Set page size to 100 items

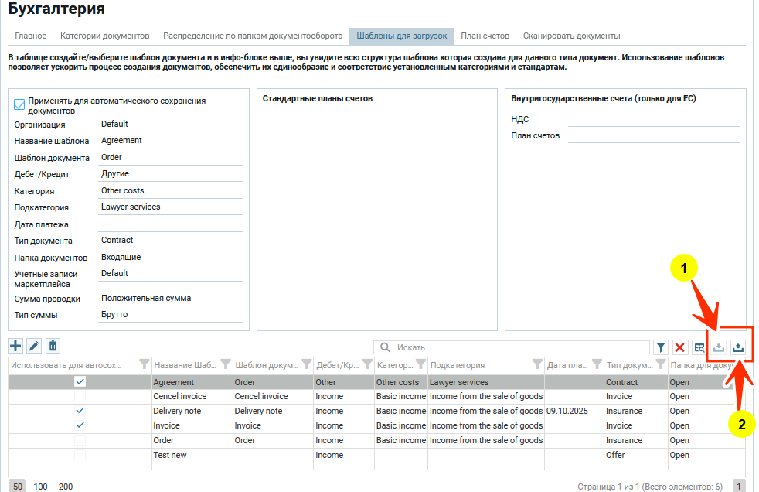point(40,487)
